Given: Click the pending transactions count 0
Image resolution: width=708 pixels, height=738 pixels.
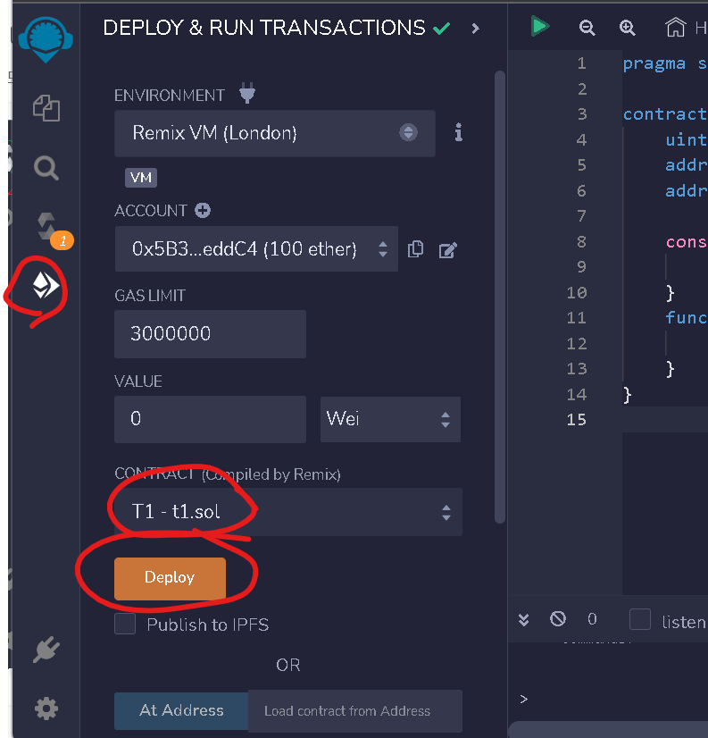Looking at the screenshot, I should pyautogui.click(x=592, y=618).
